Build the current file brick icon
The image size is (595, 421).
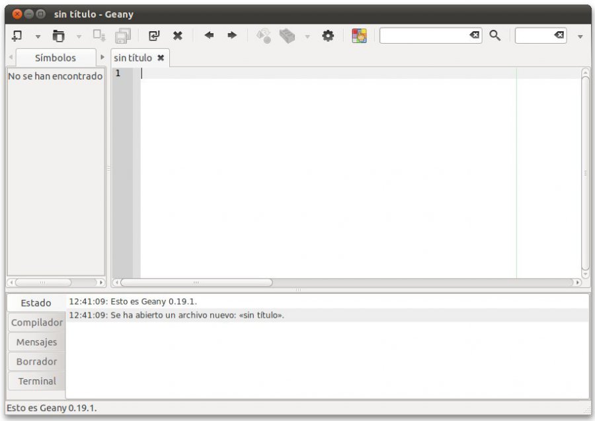click(288, 36)
